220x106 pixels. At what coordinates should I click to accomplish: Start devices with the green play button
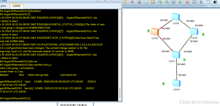[x=180, y=2]
